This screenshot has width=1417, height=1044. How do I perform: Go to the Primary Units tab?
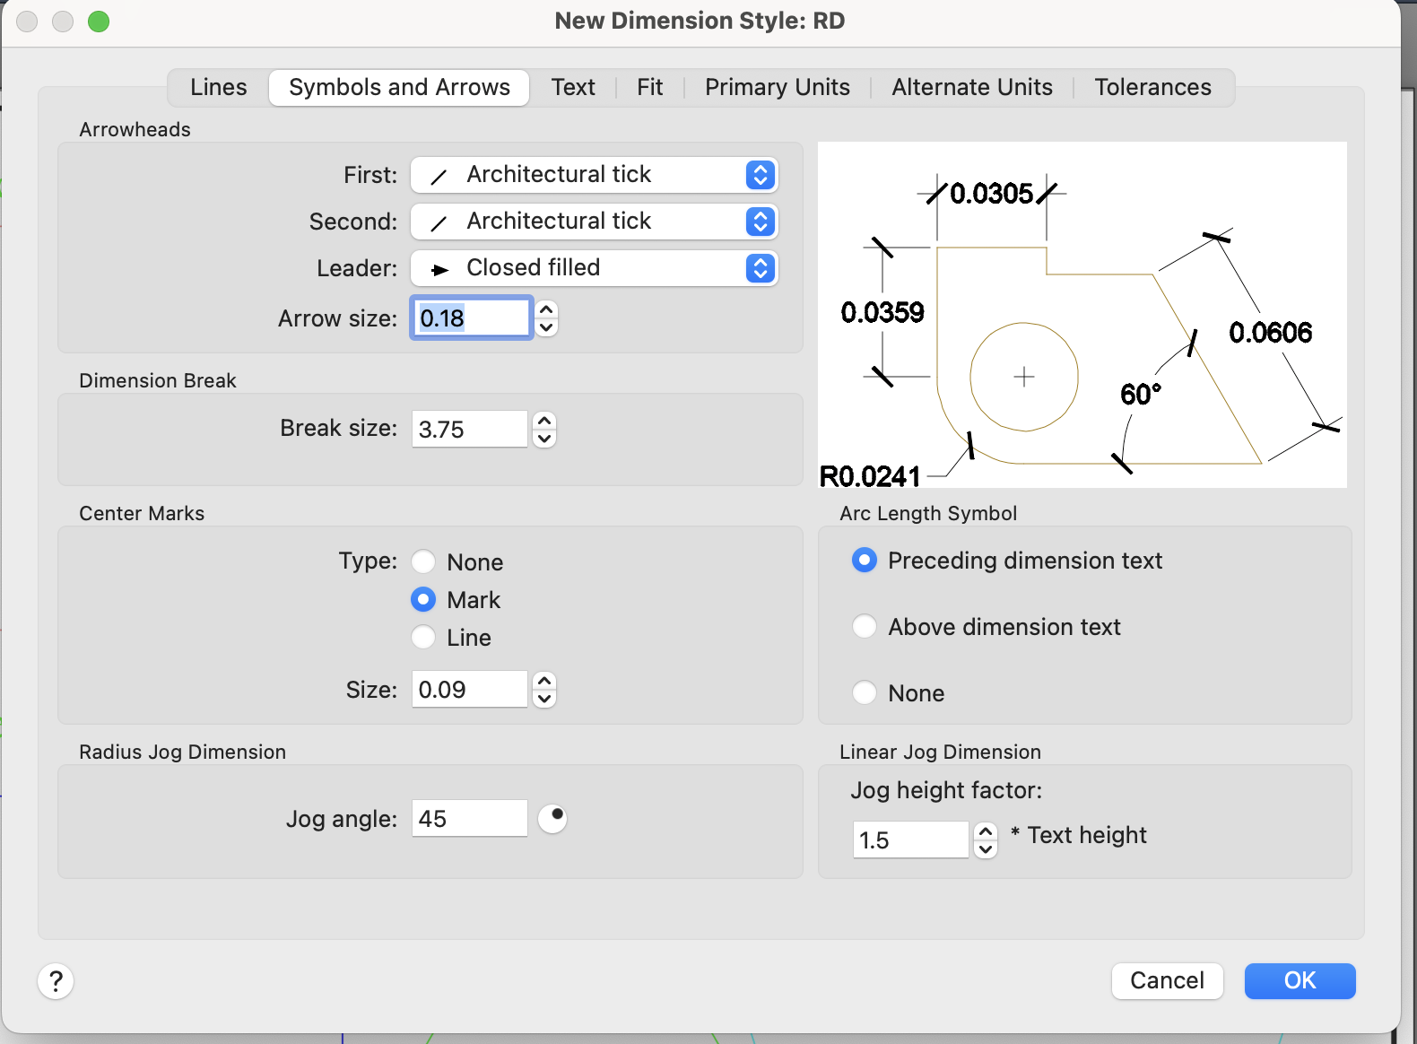pos(777,87)
